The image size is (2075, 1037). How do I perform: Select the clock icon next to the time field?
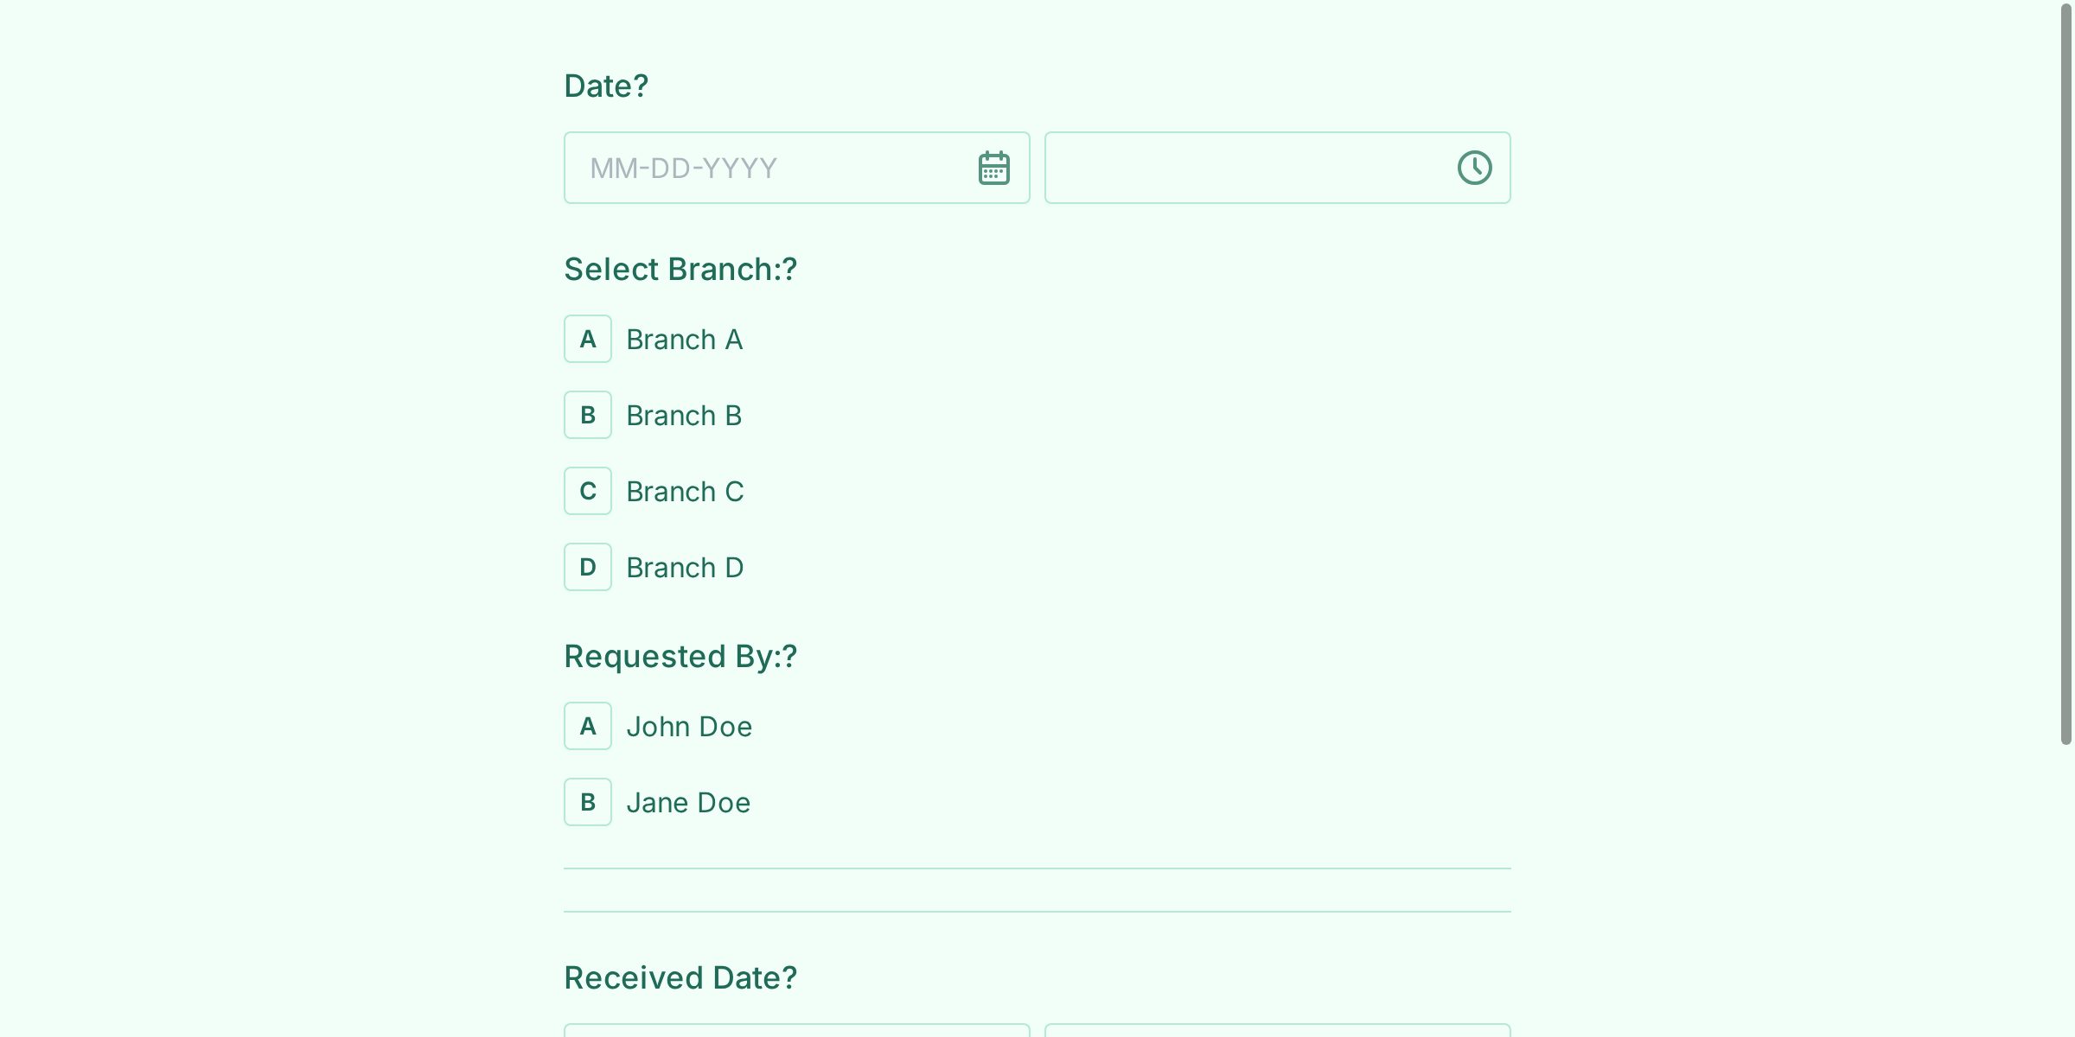tap(1474, 168)
